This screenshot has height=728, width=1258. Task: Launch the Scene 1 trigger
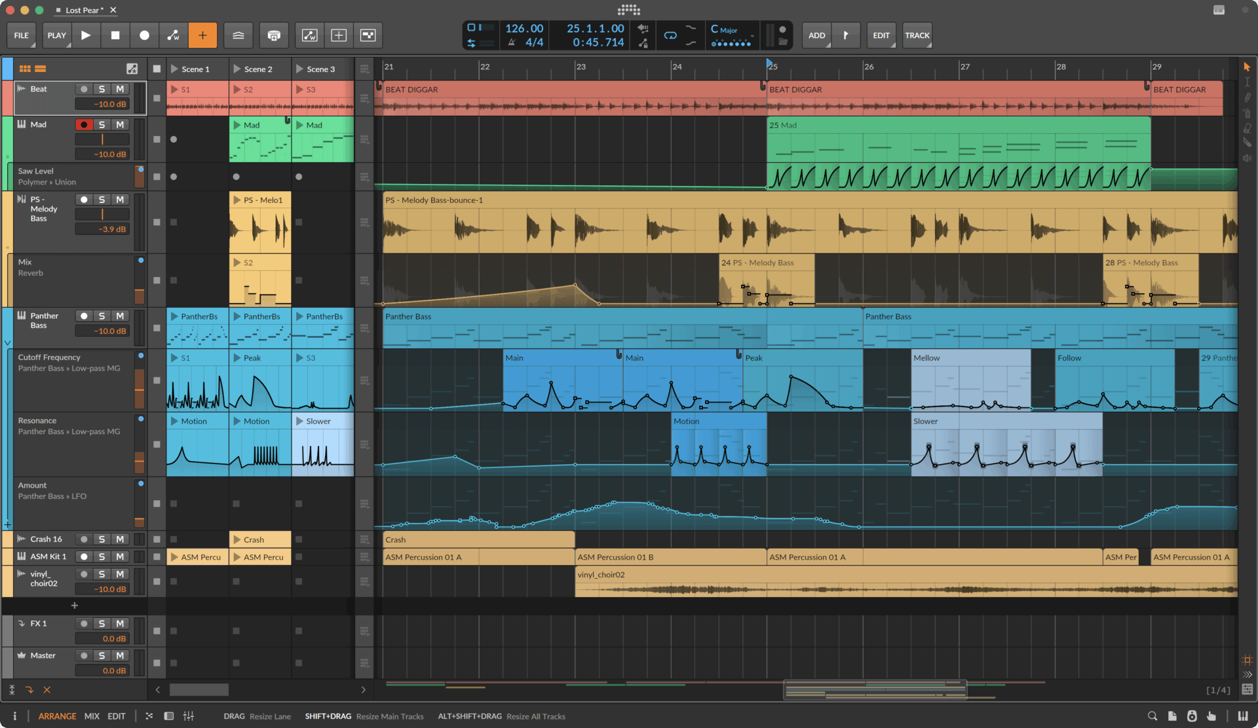[x=175, y=68]
